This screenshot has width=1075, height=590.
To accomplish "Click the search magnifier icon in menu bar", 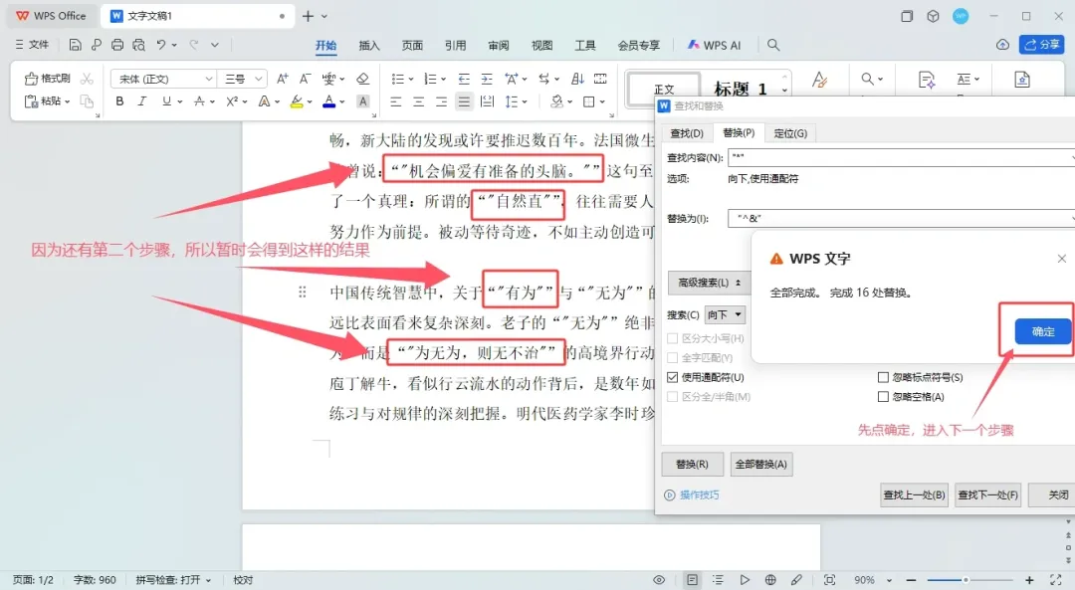I will click(x=773, y=45).
